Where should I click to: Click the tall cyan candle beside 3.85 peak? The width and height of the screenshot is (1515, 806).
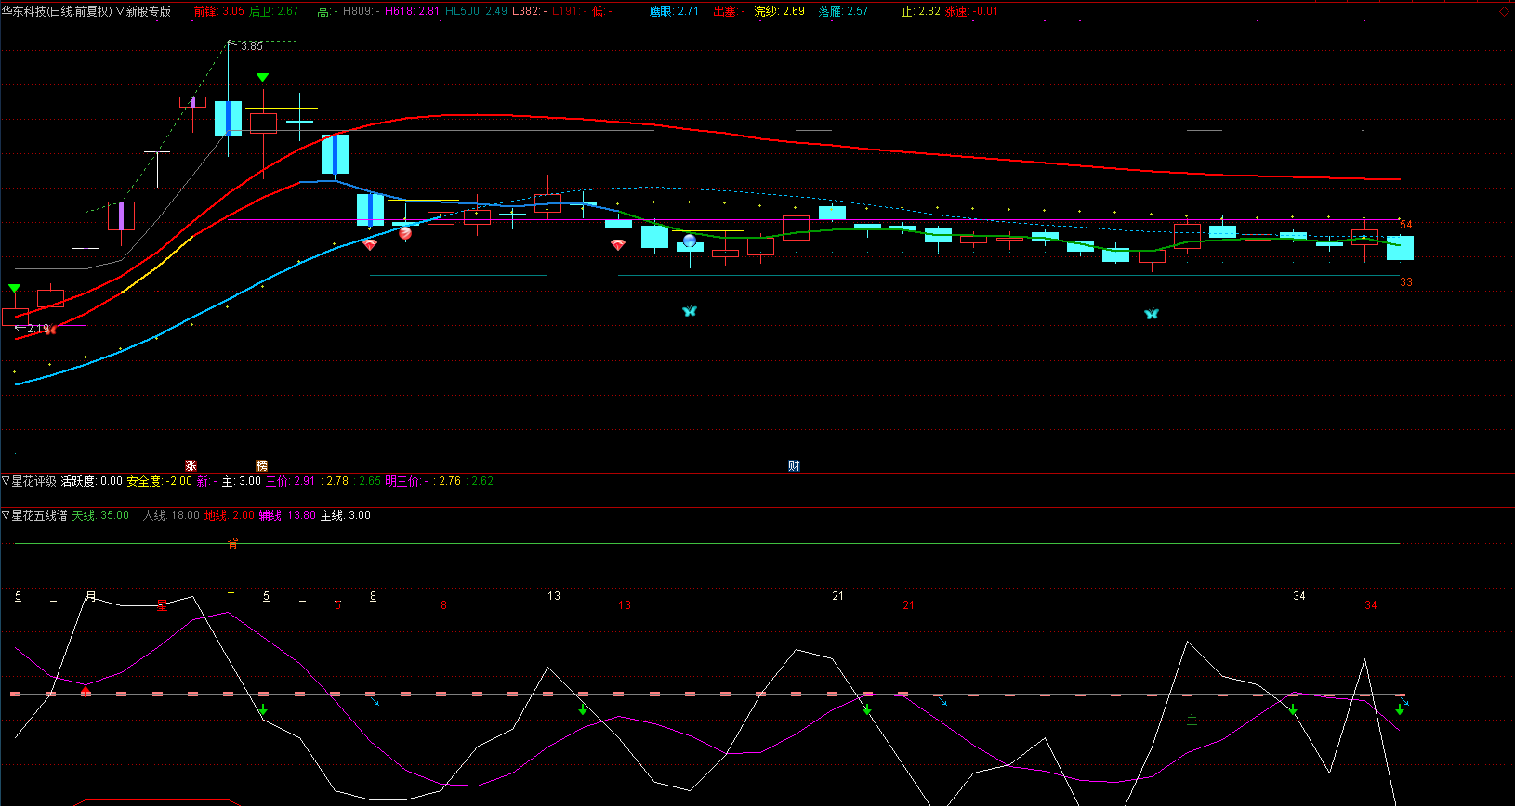pos(228,118)
